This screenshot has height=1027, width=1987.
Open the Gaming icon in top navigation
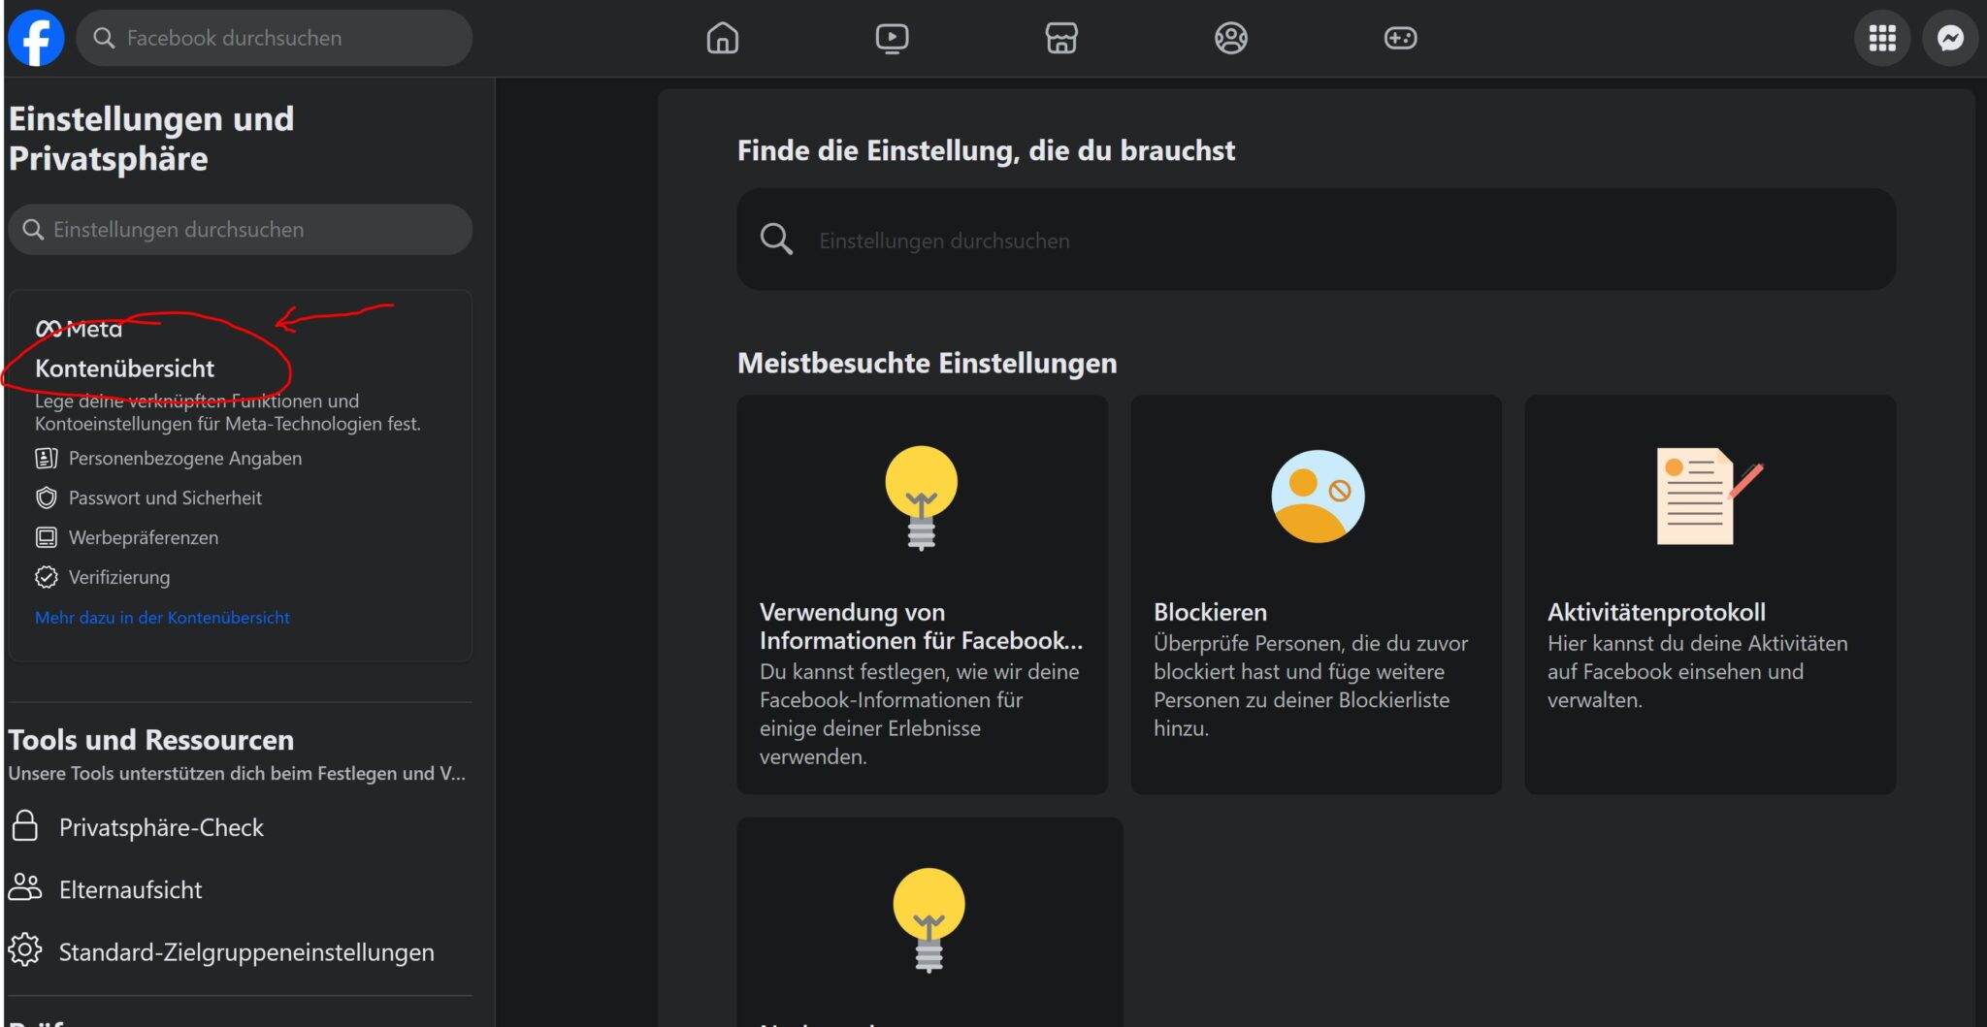tap(1400, 38)
